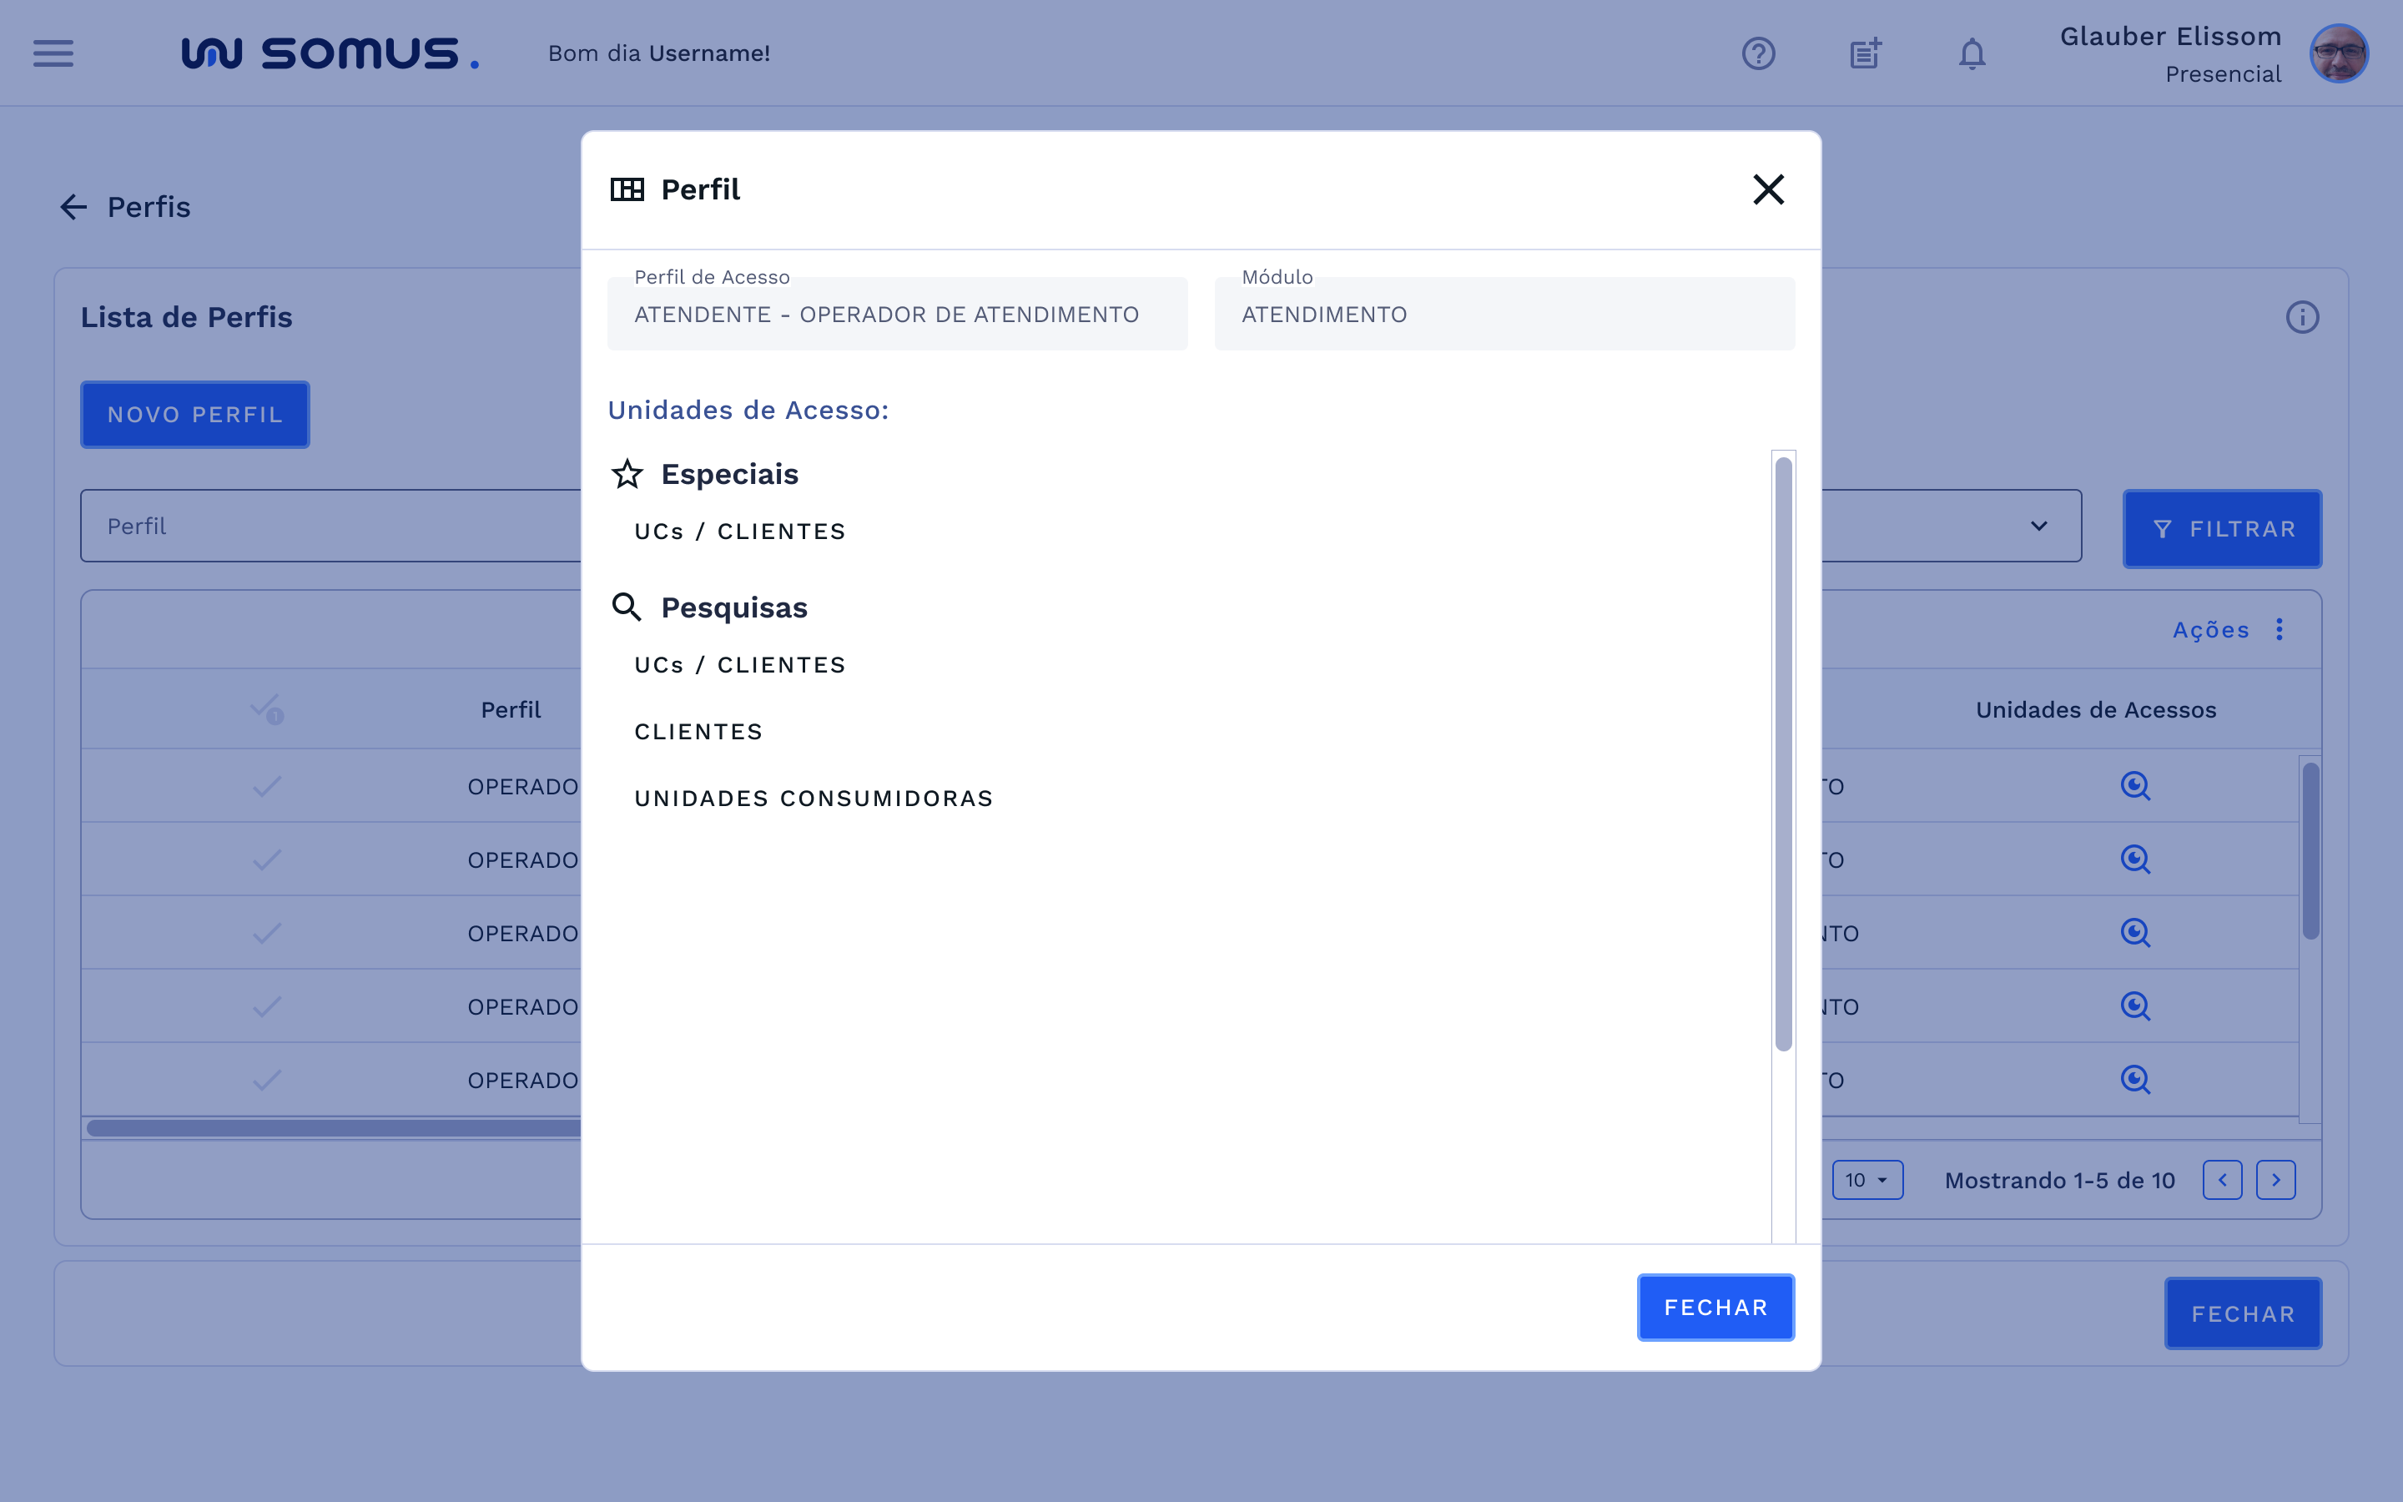Click FECHAR to close the Perfil dialog
Image resolution: width=2403 pixels, height=1502 pixels.
pyautogui.click(x=1715, y=1308)
